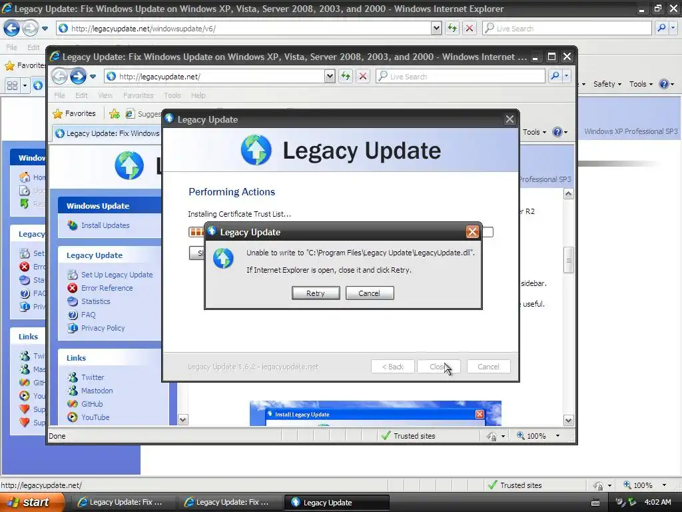Open protected mode dropdown in front status bar

click(x=504, y=436)
